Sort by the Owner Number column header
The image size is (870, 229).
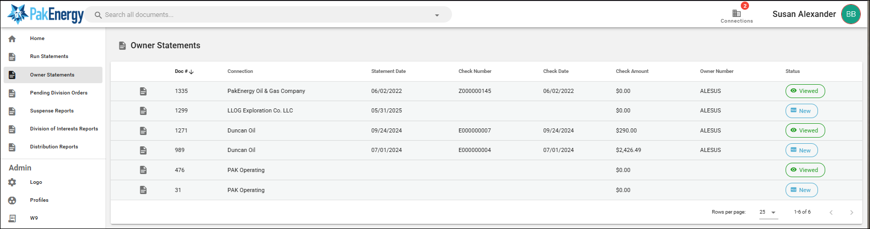[717, 71]
